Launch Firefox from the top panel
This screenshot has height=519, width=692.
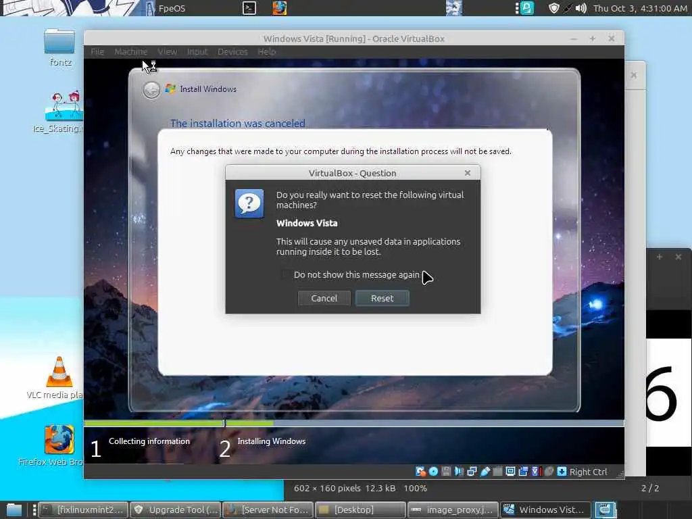(279, 8)
